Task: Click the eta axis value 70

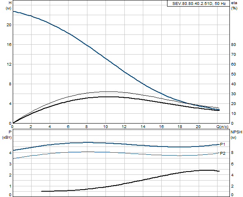Action: 234,55
